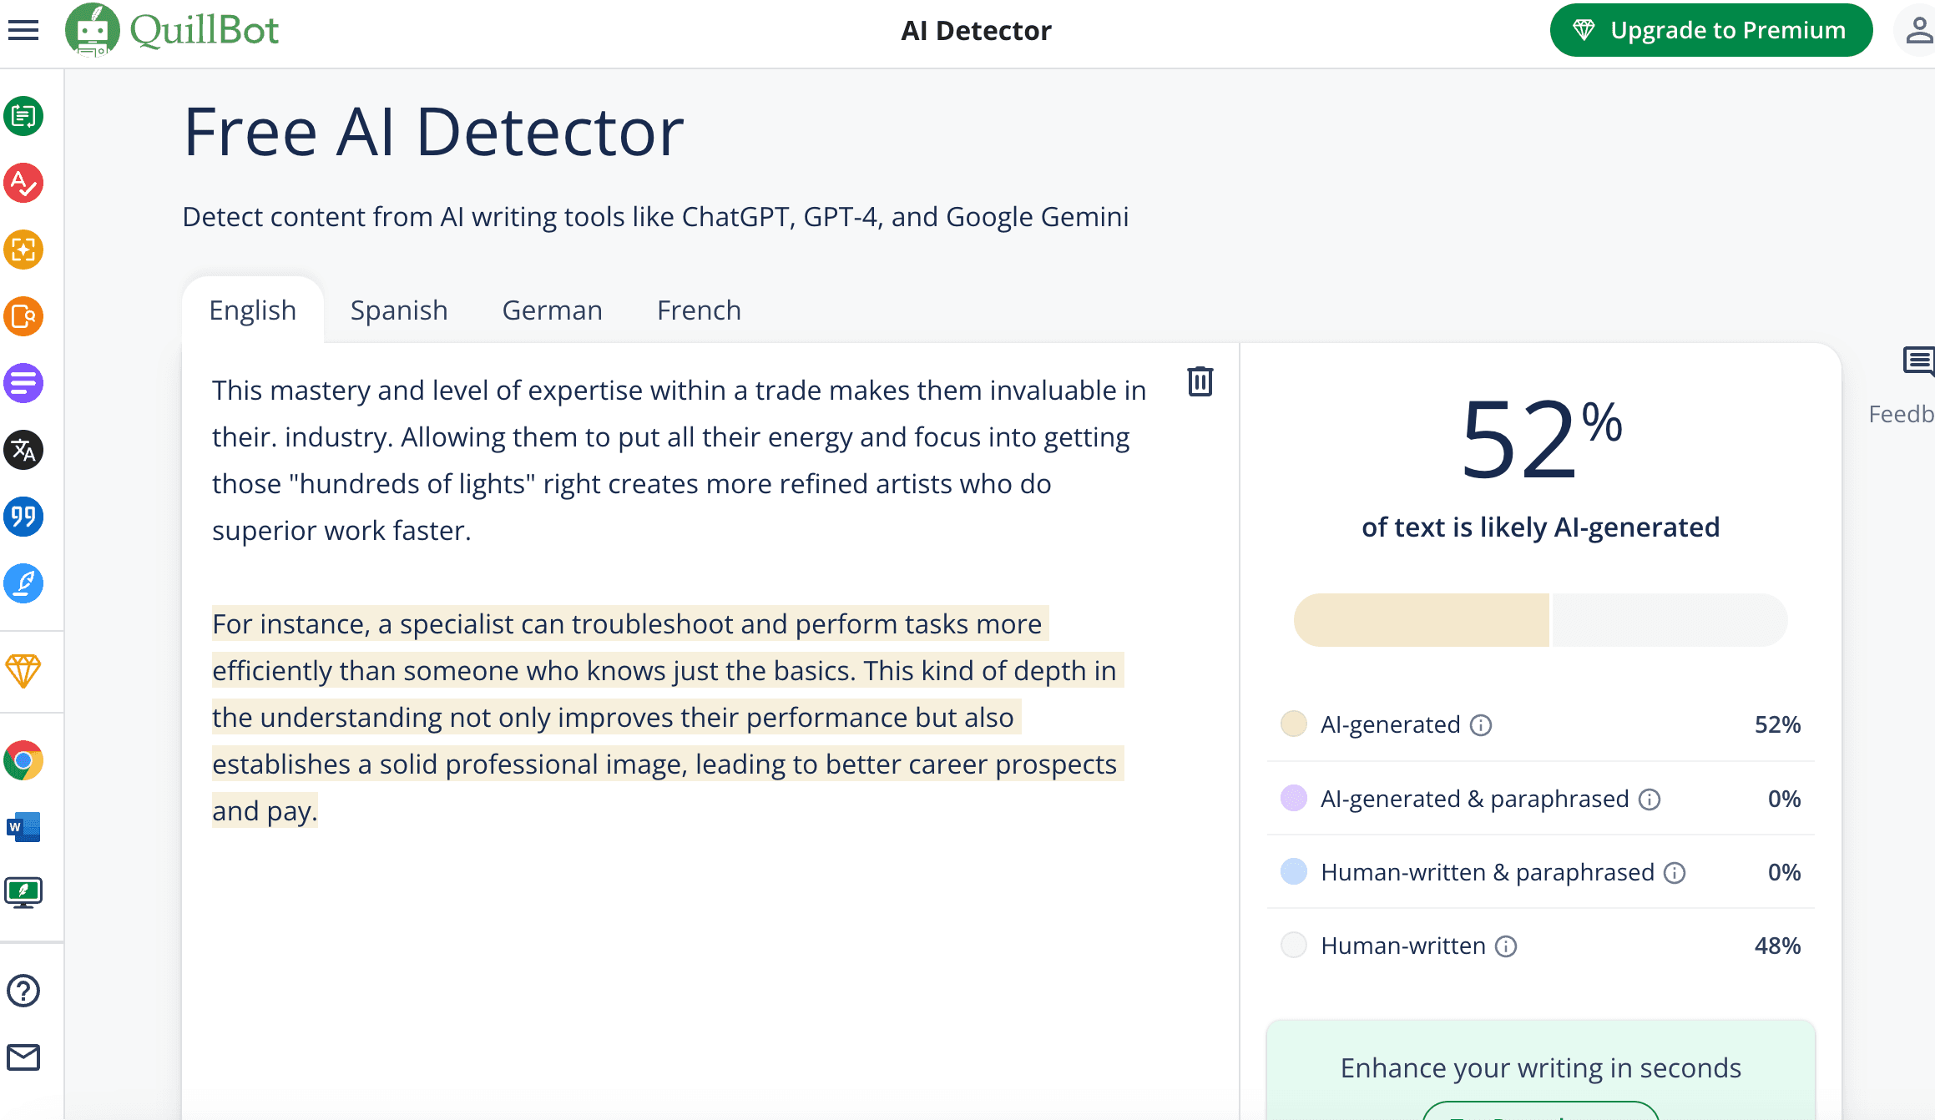Viewport: 1935px width, 1120px height.
Task: Click Upgrade to Premium button
Action: (1710, 31)
